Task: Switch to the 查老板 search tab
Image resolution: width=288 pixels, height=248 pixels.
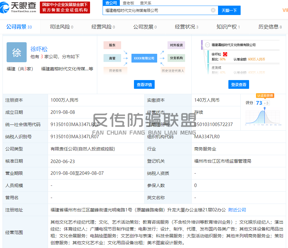Action: click(x=128, y=3)
